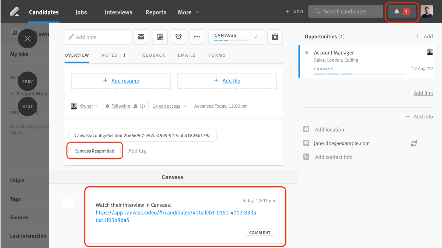Click the location house icon

point(306,129)
